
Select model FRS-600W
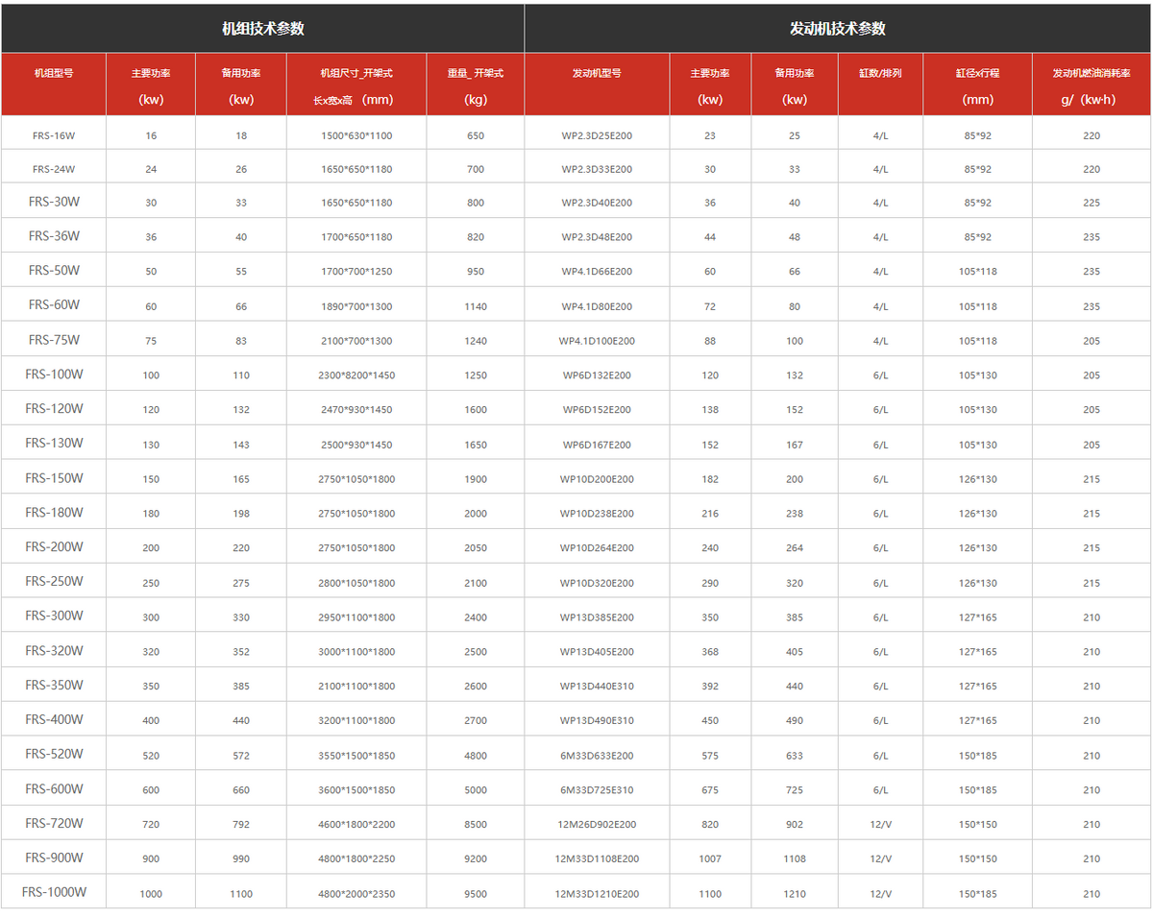click(54, 789)
